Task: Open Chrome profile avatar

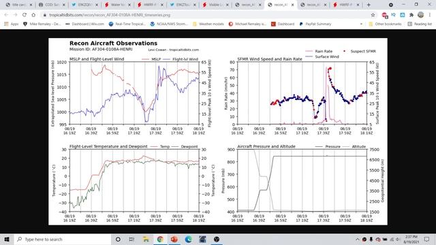Action: [420, 15]
